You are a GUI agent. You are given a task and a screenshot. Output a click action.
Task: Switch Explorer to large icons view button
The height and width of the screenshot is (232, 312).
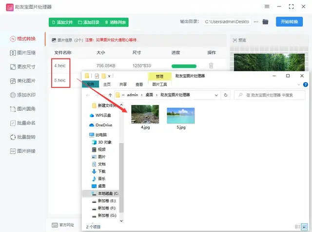coord(304,227)
